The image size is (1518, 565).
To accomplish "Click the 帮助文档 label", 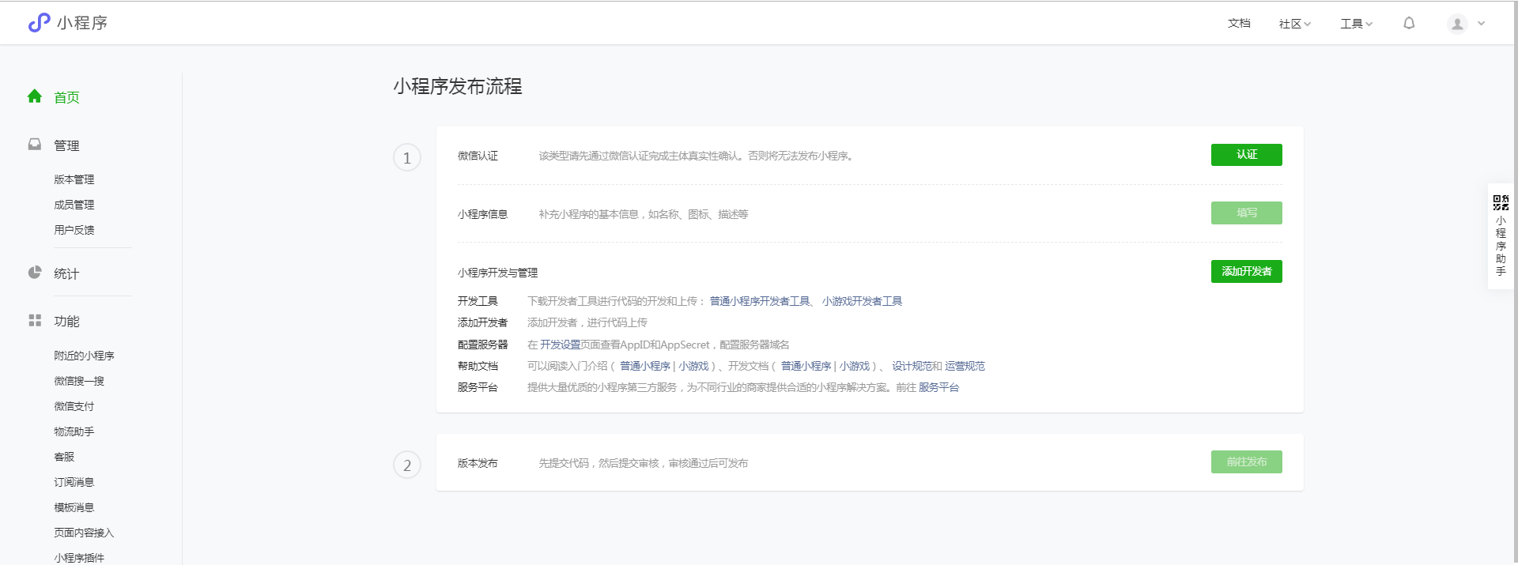I will (478, 366).
